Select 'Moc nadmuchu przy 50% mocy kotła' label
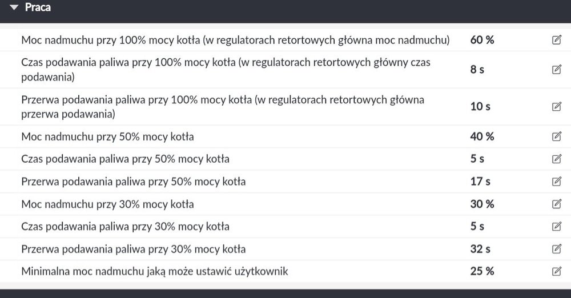 tap(107, 136)
